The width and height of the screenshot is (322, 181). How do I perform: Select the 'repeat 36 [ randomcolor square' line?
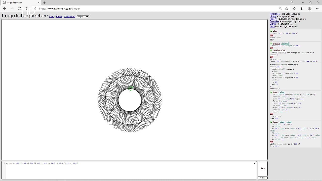[x=293, y=61]
